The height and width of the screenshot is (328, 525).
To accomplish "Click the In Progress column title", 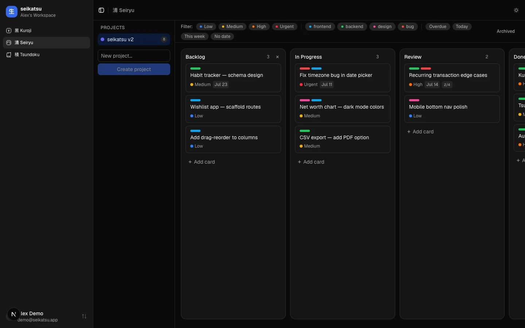I will coord(308,57).
